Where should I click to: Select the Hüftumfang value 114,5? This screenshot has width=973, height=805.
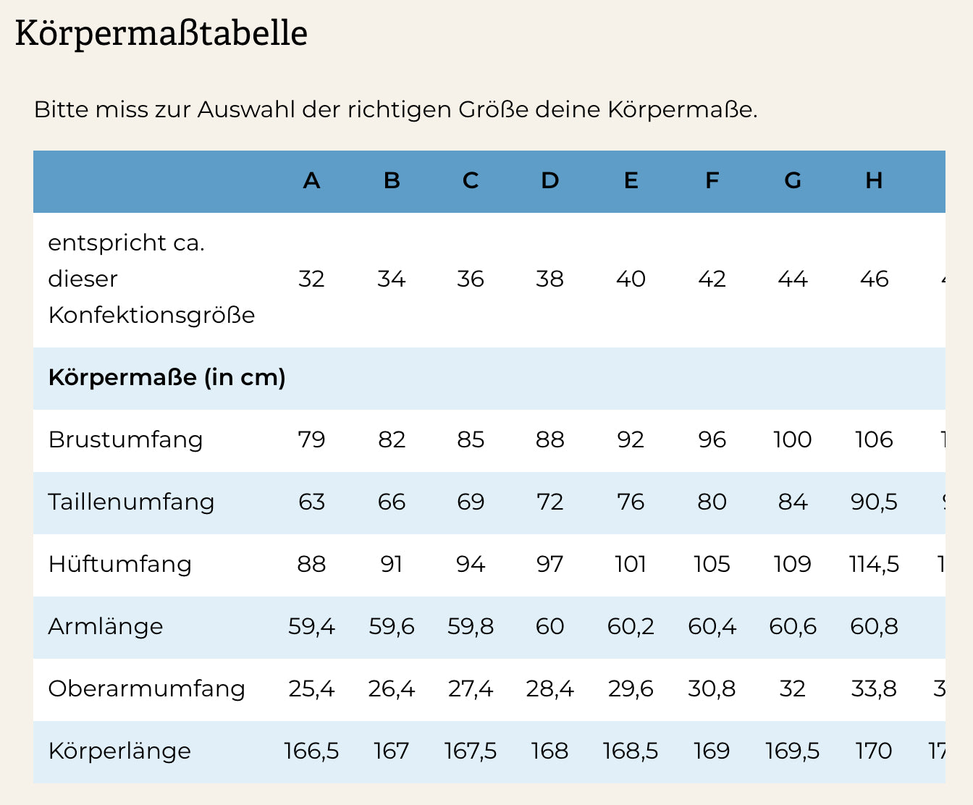pyautogui.click(x=874, y=565)
